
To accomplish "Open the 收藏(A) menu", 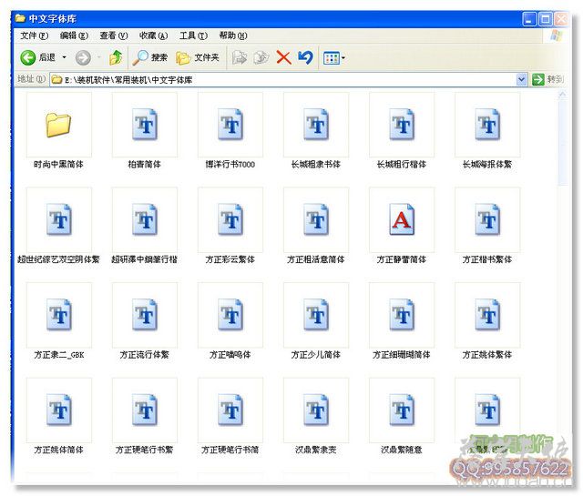I will click(x=154, y=35).
